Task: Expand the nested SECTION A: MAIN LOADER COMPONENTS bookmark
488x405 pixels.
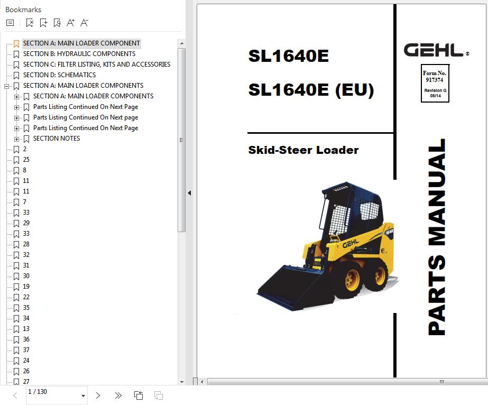Action: click(16, 97)
